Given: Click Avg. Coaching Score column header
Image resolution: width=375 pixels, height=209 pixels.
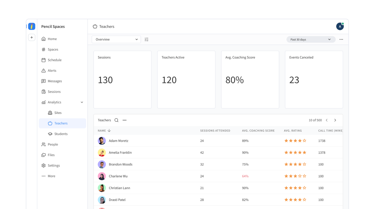Looking at the screenshot, I should pyautogui.click(x=258, y=131).
